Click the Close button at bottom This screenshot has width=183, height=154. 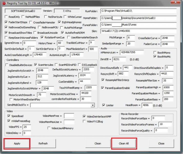161,143
